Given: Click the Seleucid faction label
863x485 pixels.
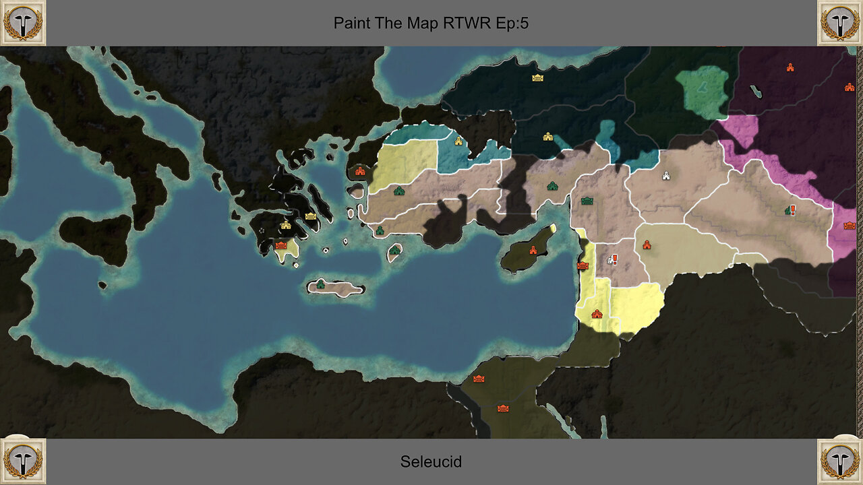Looking at the screenshot, I should pyautogui.click(x=431, y=462).
